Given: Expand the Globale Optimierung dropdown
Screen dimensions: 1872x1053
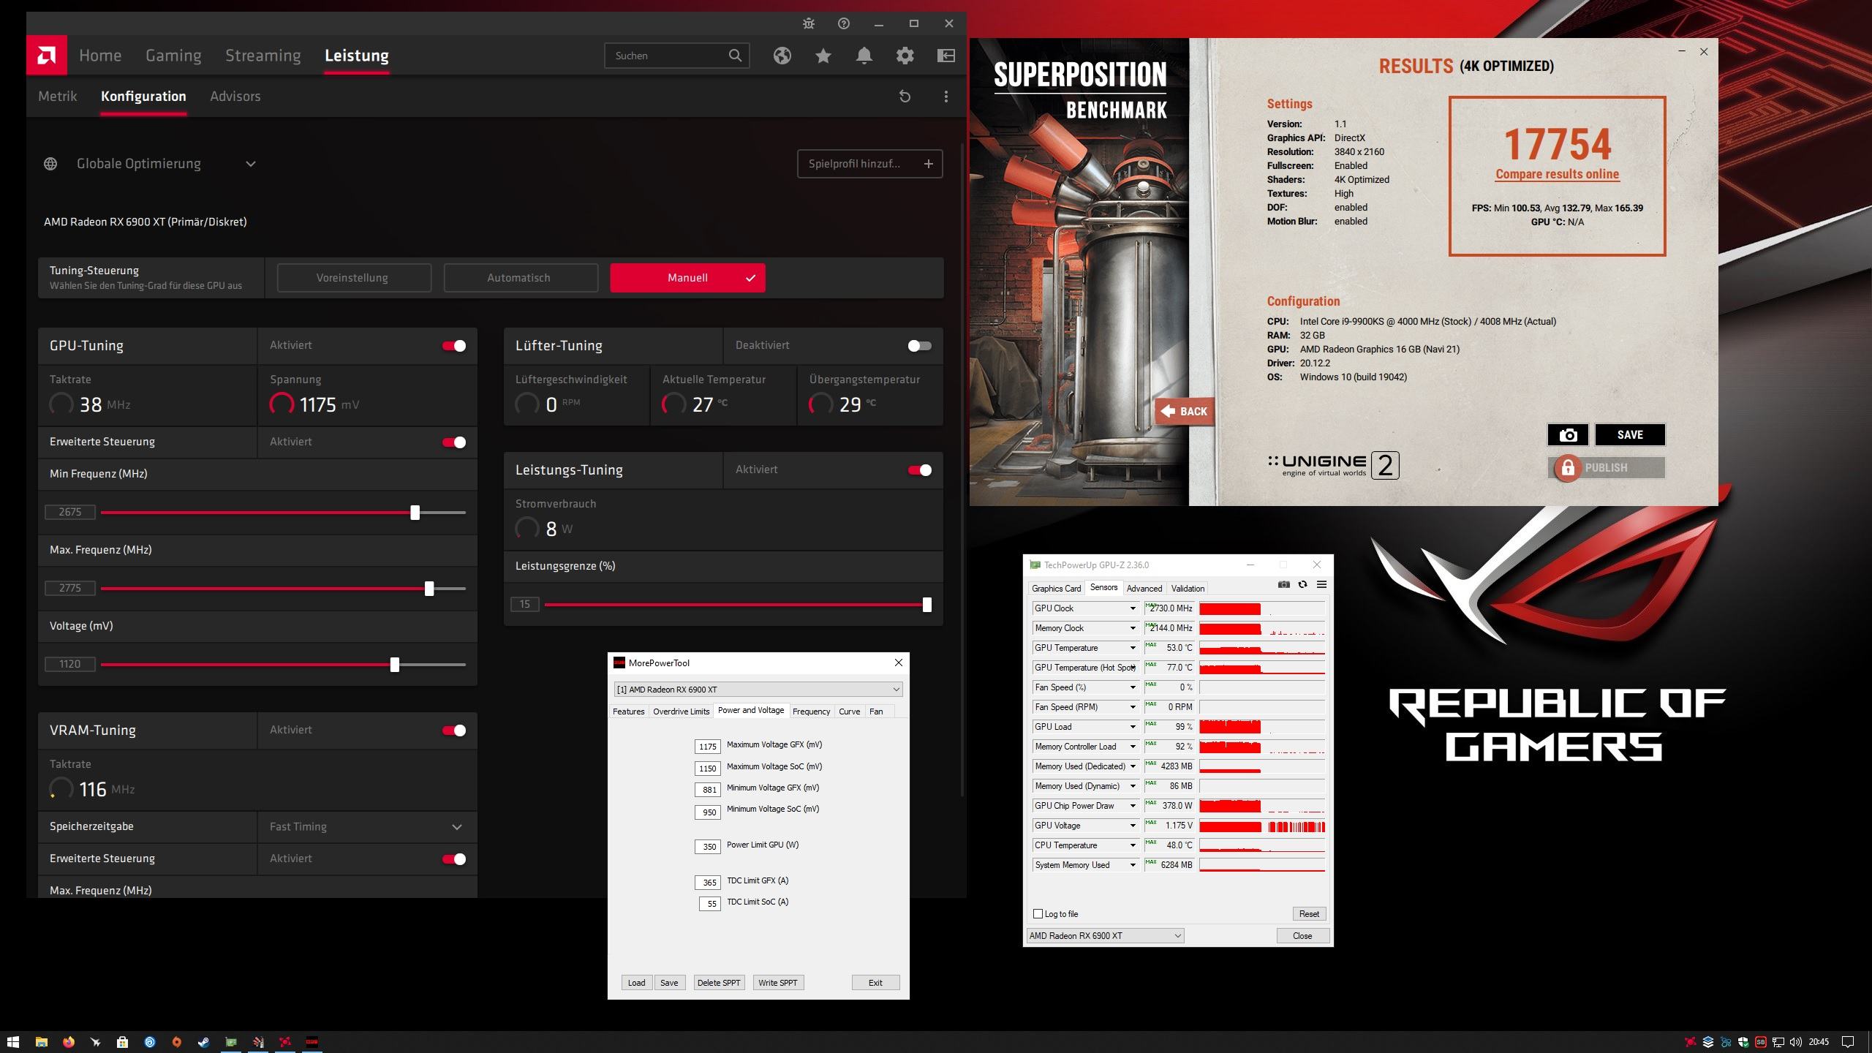Looking at the screenshot, I should click(x=251, y=164).
